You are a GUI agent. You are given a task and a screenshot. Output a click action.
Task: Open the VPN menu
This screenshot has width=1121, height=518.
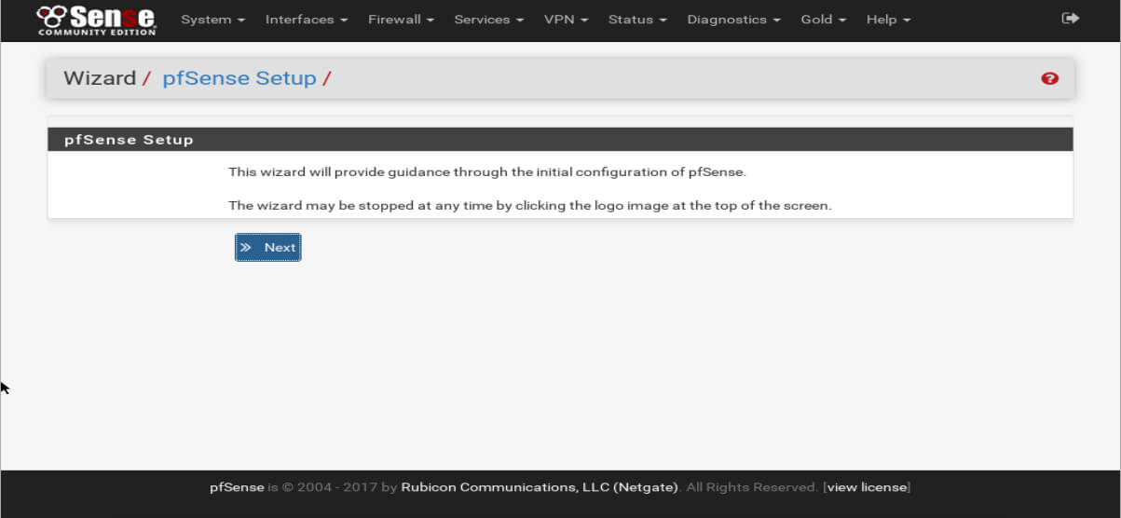click(x=566, y=20)
